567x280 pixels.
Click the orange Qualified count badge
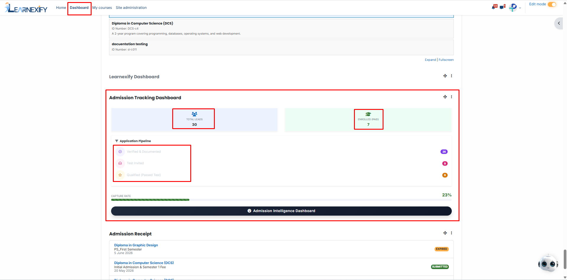pyautogui.click(x=445, y=175)
